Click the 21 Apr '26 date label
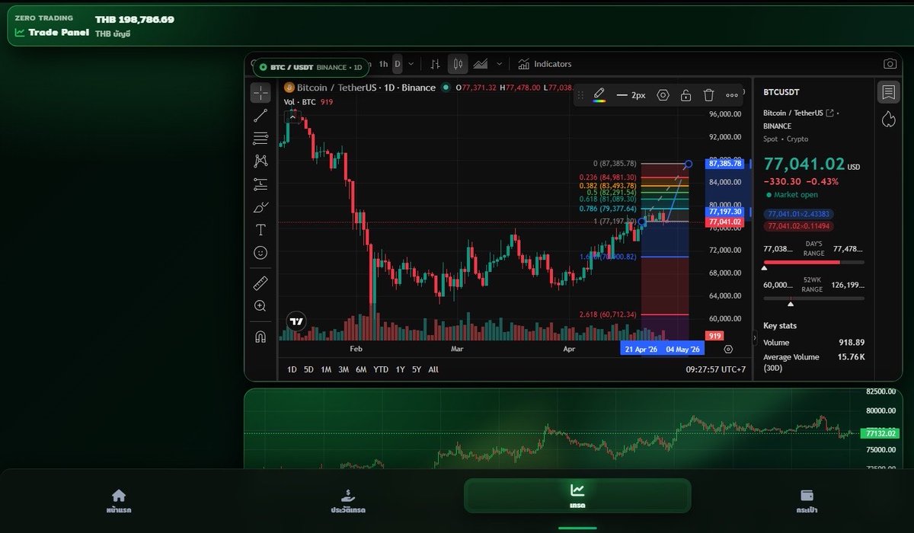 point(641,349)
